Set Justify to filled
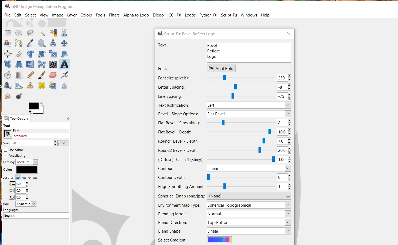Viewport: 398px width, 245px height. [x=35, y=177]
